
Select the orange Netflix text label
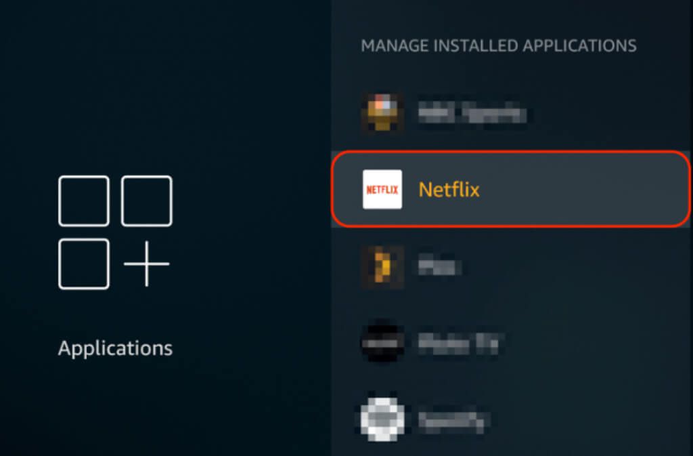pos(449,190)
